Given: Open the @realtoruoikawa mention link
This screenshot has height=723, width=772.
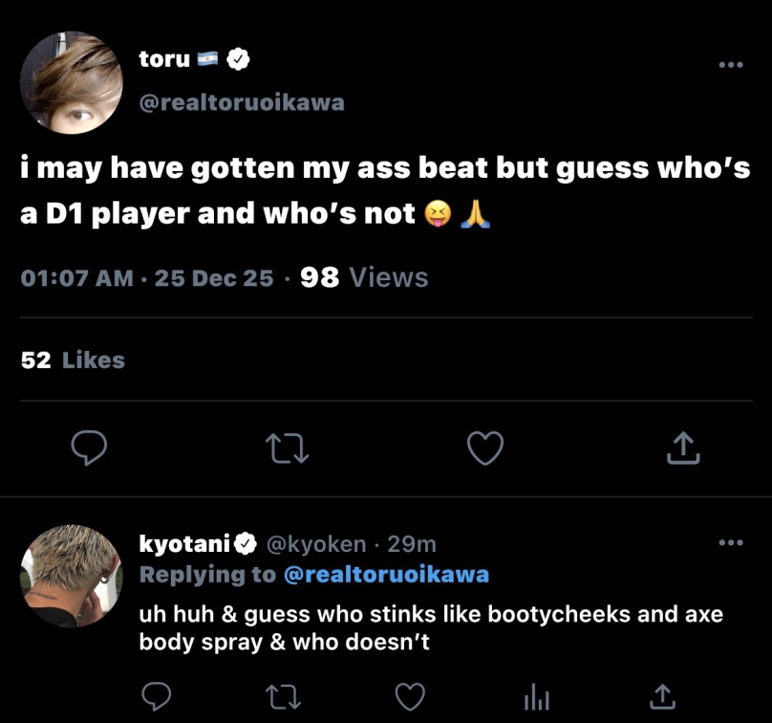Looking at the screenshot, I should (x=387, y=575).
